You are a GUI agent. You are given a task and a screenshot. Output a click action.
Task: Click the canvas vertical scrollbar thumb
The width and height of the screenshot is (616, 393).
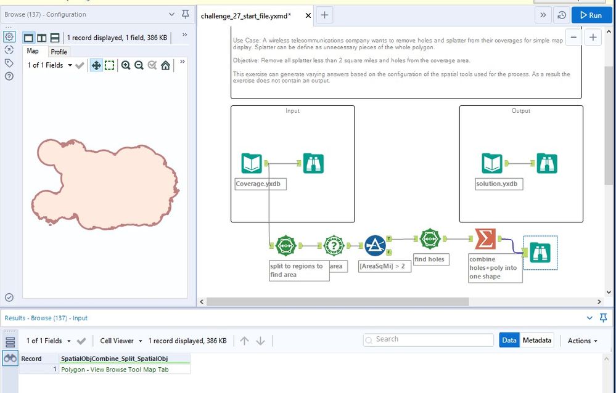(x=609, y=126)
